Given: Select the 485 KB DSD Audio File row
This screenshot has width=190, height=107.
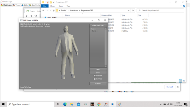Looking at the screenshot, I should (x=128, y=19).
